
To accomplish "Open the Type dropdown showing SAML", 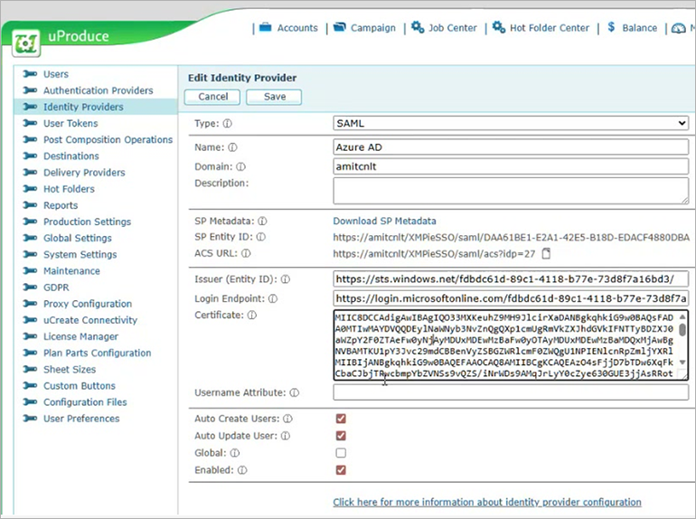I will click(x=511, y=124).
